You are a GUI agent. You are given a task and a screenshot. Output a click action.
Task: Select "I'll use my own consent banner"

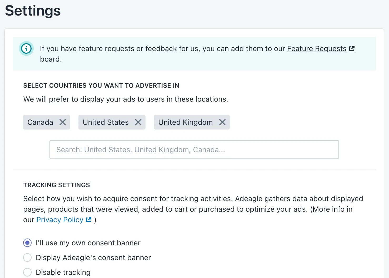[x=27, y=243]
